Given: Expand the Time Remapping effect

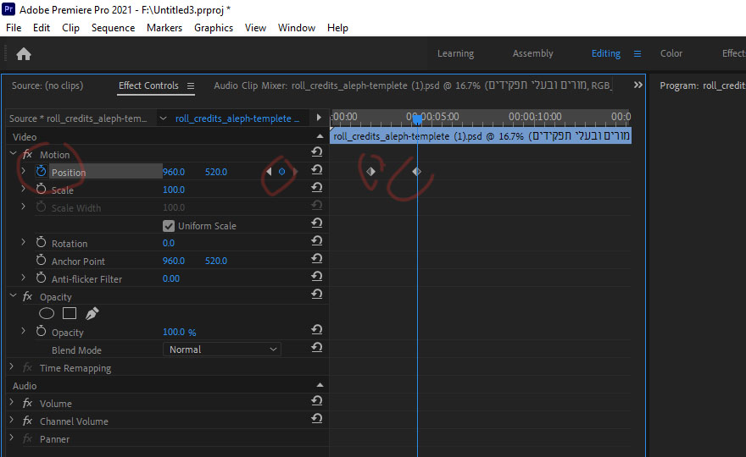Looking at the screenshot, I should pos(12,368).
